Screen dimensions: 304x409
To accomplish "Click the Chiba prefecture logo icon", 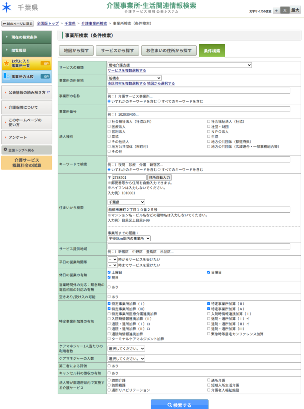I will click(x=6, y=7).
